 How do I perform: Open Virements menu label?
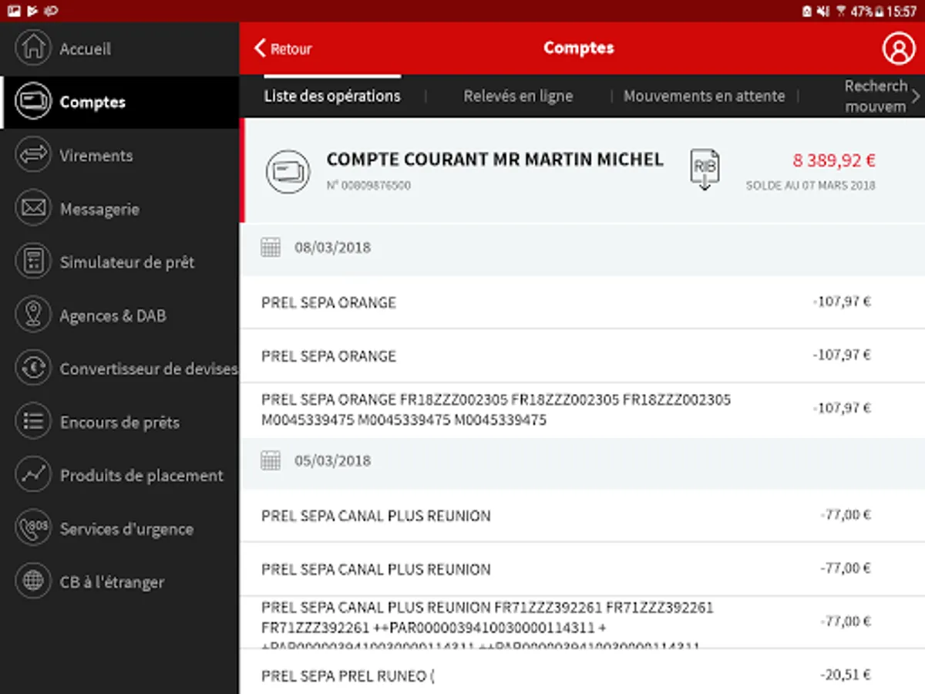[x=96, y=155]
